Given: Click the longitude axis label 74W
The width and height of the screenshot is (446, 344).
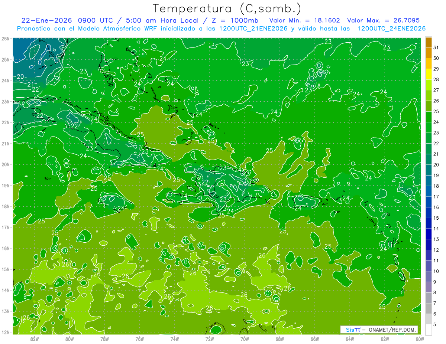Looking at the screenshot, I should click(174, 338).
